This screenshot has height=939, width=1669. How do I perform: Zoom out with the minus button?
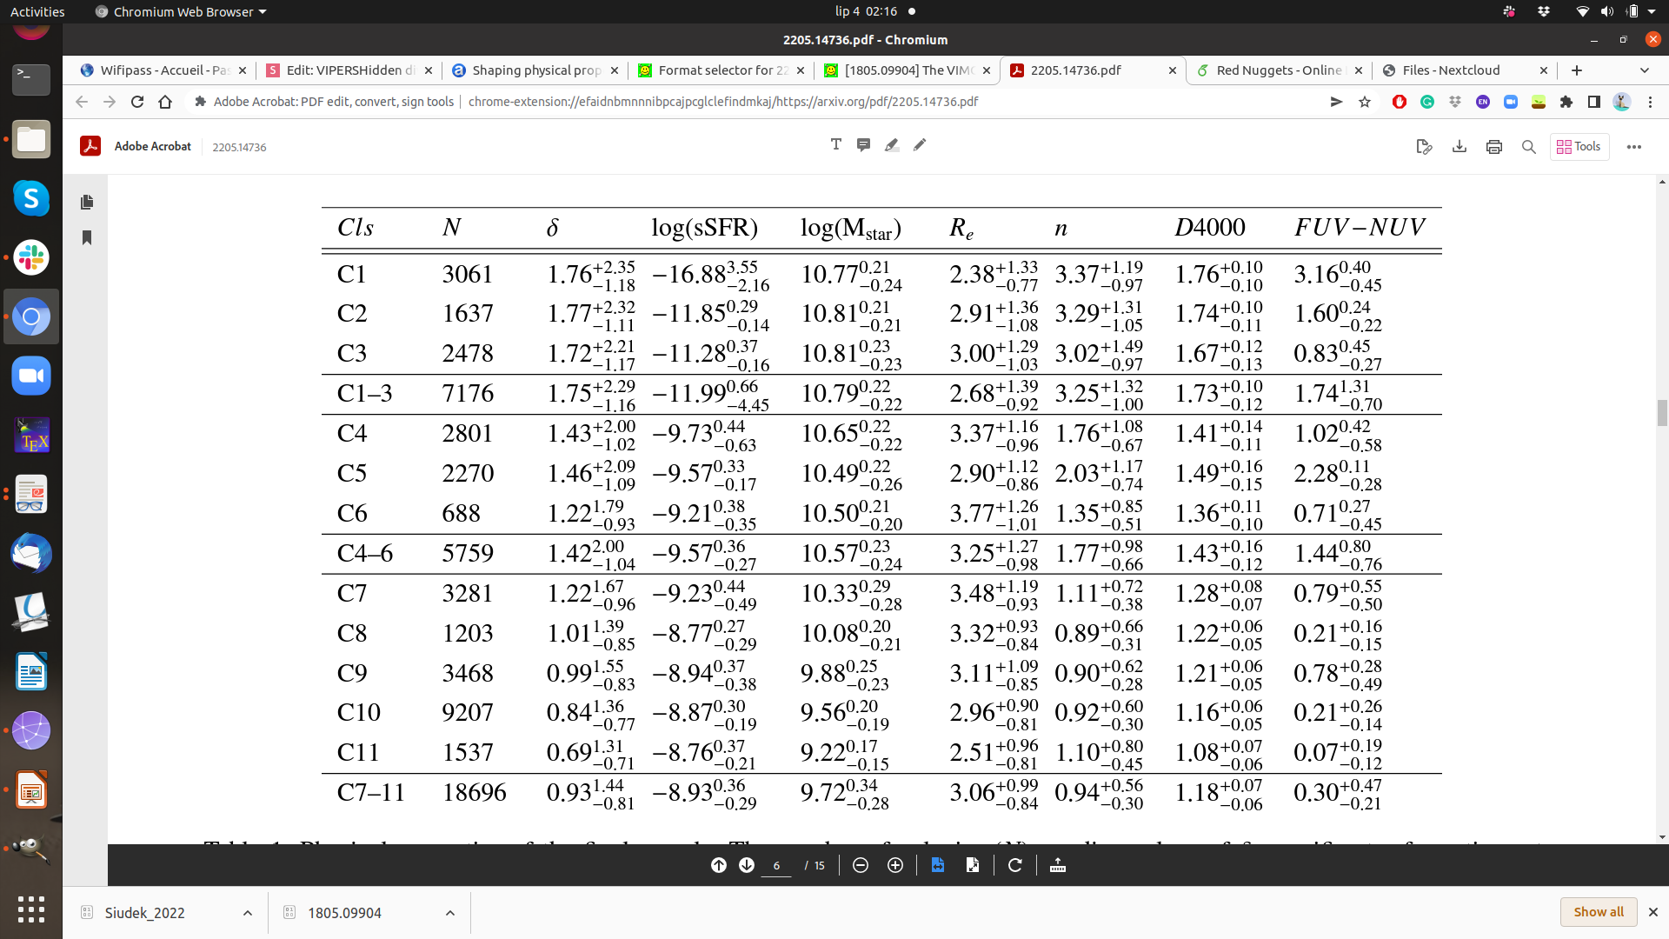pos(861,865)
